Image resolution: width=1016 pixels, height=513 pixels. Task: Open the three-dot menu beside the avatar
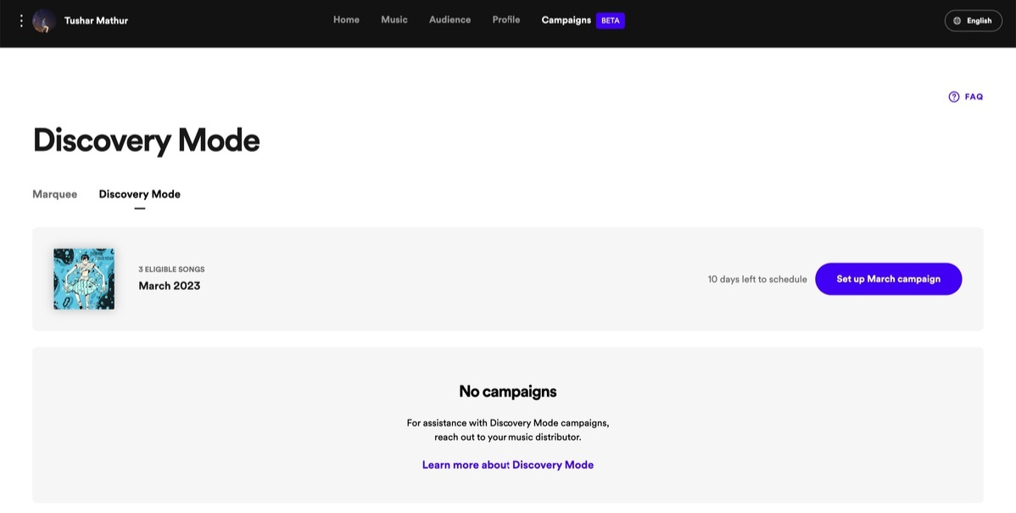click(x=21, y=20)
